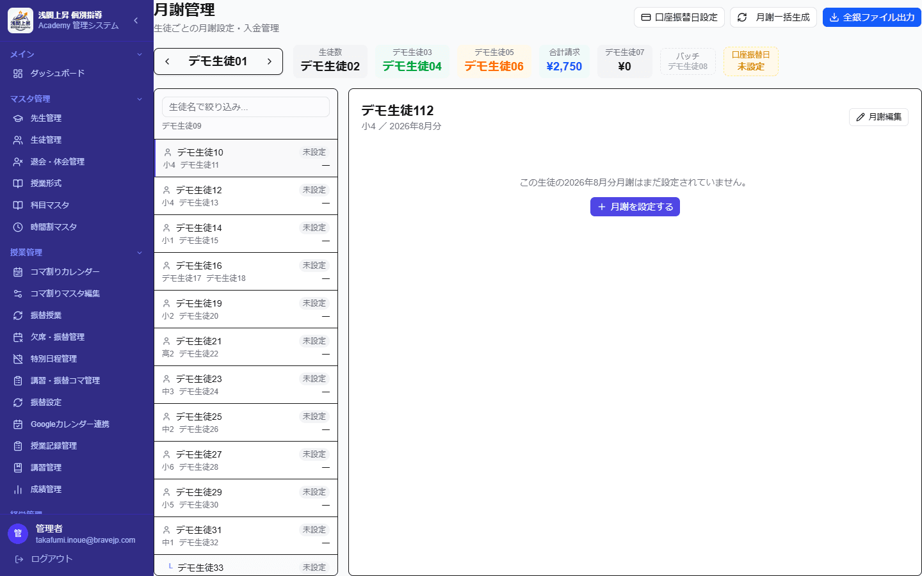922x576 pixels.
Task: Click the 成績管理 bar chart icon
Action: pos(18,490)
